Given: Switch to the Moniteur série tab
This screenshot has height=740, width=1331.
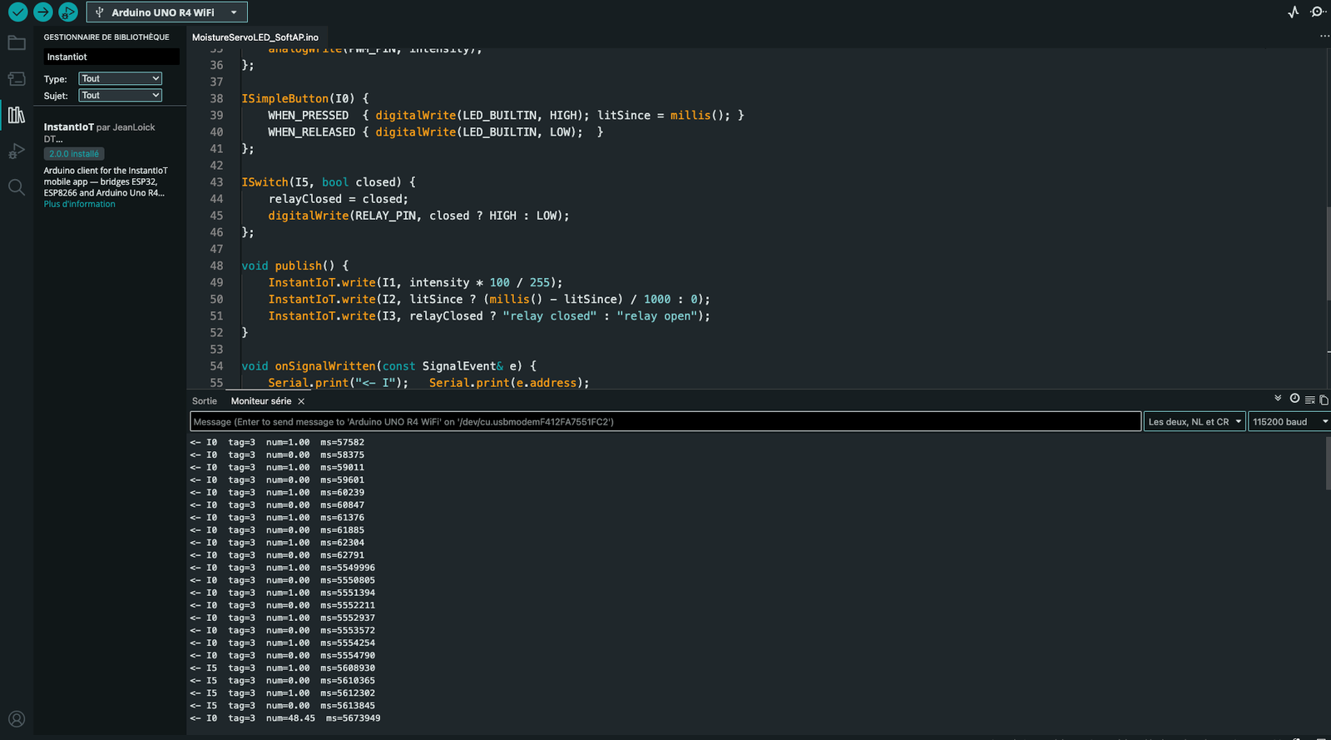Looking at the screenshot, I should tap(261, 401).
